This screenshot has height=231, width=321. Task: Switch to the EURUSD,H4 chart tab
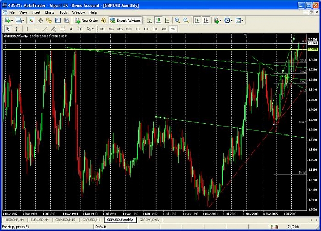pos(40,220)
